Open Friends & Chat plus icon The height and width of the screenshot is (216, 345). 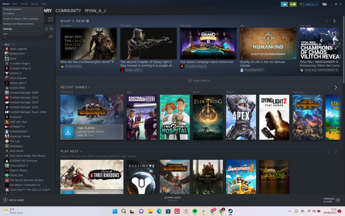pyautogui.click(x=338, y=200)
